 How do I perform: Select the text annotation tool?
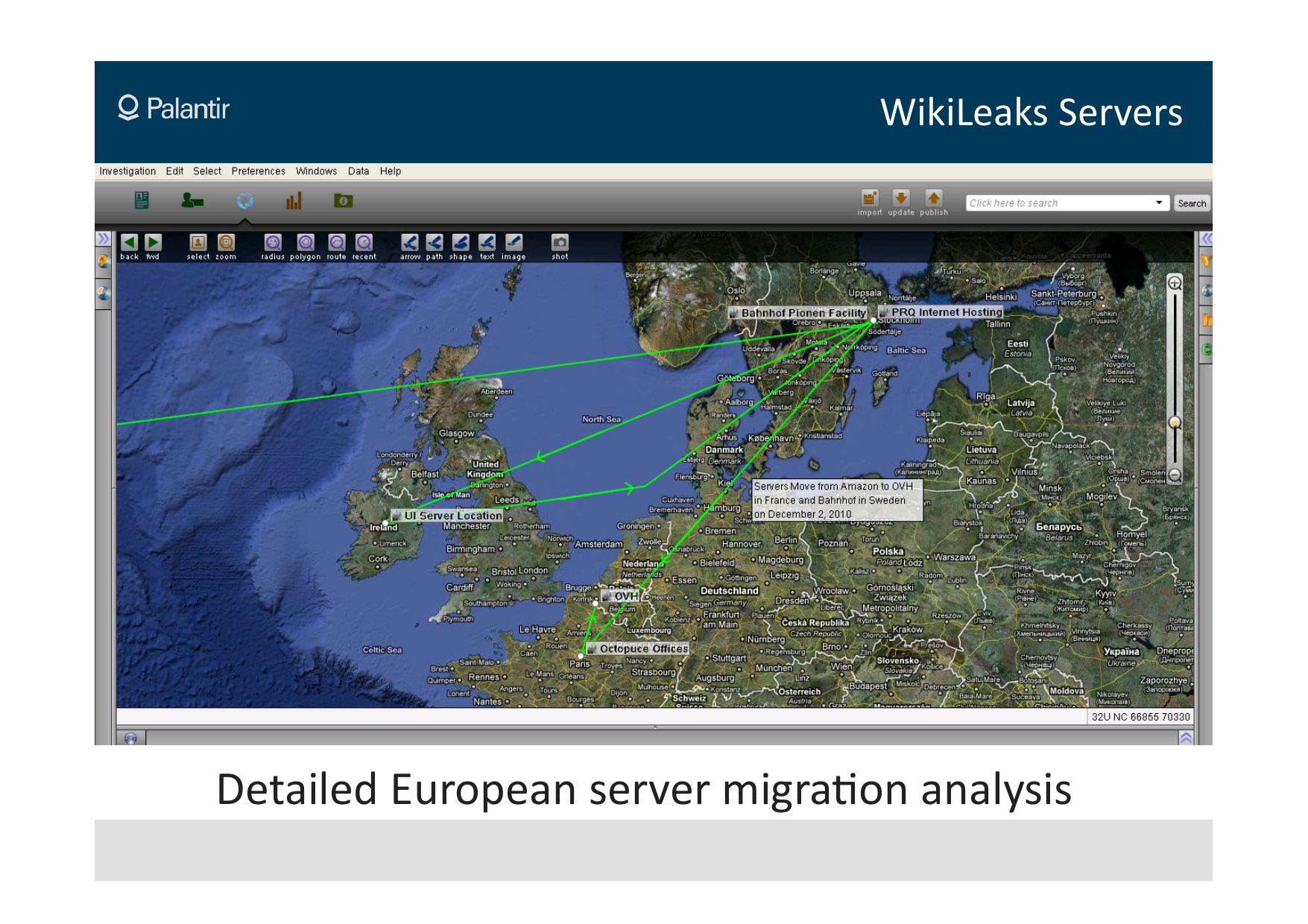487,243
